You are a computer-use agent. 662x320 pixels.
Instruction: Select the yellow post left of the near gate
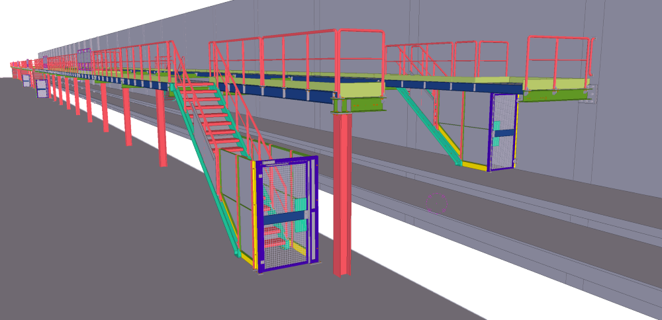255,214
